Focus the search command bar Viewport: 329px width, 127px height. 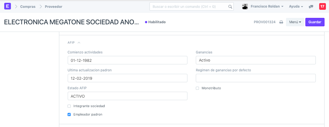(x=192, y=6)
